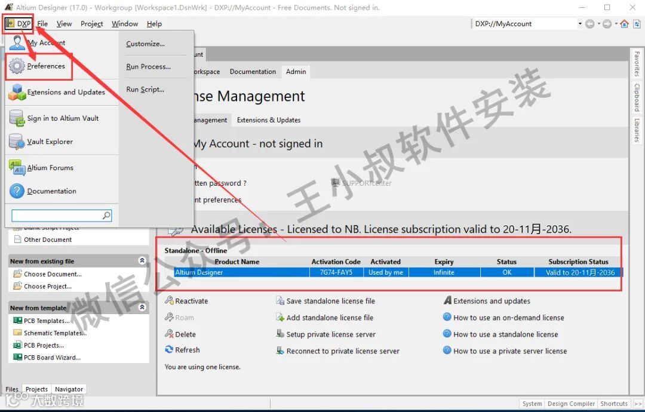Image resolution: width=645 pixels, height=412 pixels.
Task: Open the Libraries side panel
Action: click(637, 130)
